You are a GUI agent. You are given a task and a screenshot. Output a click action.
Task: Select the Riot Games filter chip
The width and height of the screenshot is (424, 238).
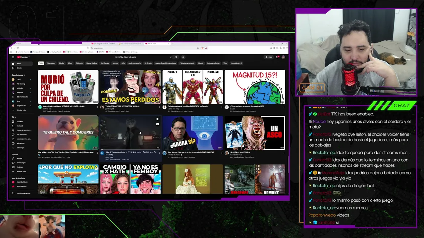pyautogui.click(x=105, y=63)
